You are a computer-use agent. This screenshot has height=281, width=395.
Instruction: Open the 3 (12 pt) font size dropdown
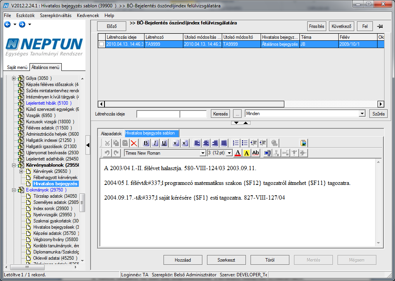pos(229,153)
